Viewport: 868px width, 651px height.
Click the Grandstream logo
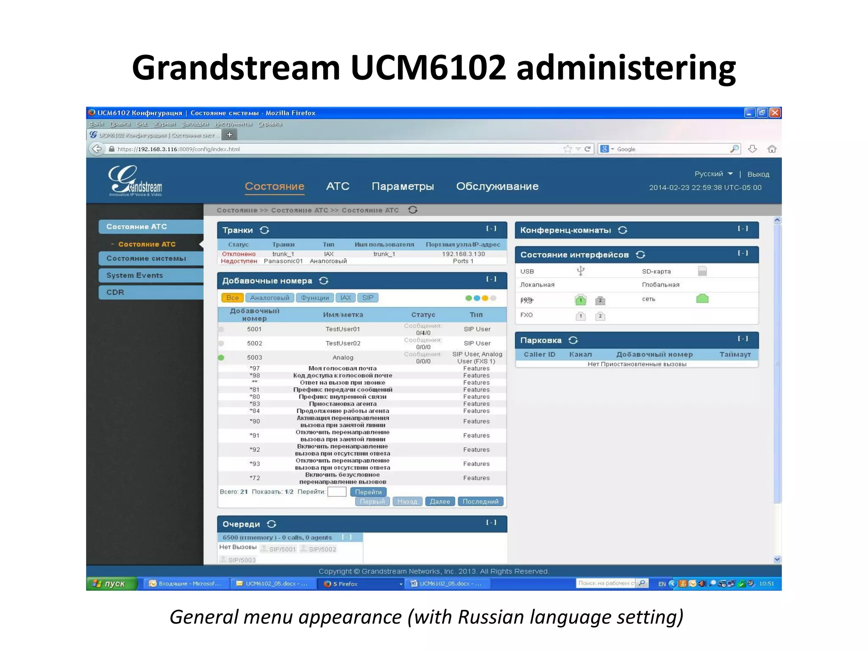pos(135,181)
